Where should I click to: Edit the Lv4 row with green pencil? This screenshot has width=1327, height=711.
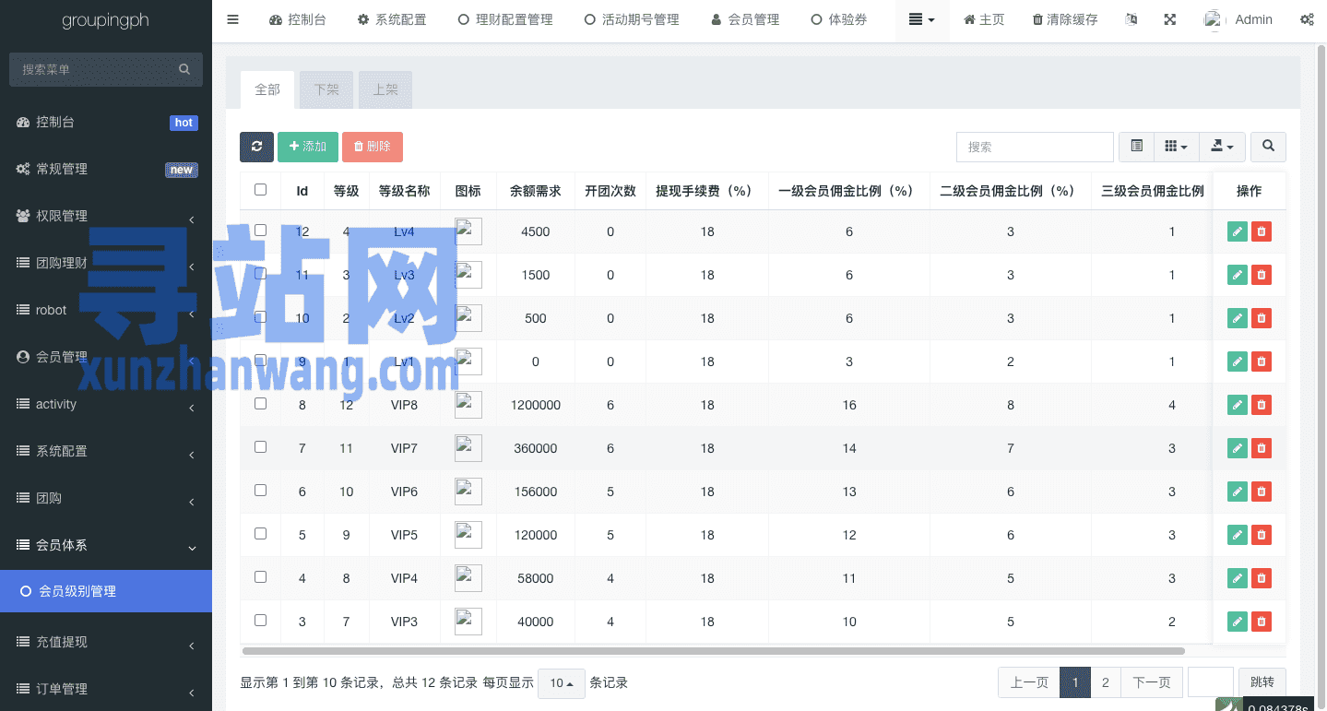coord(1238,231)
